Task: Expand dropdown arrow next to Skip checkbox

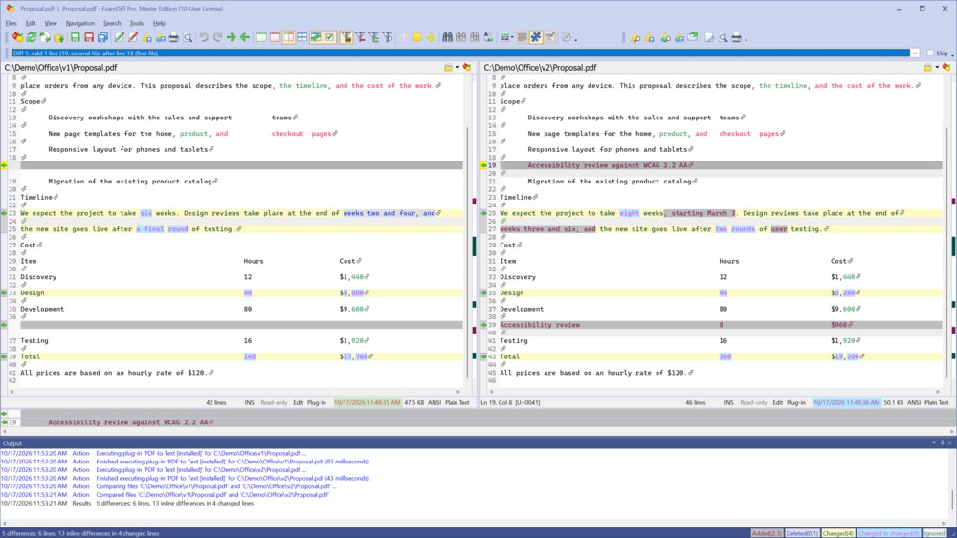Action: tap(953, 54)
